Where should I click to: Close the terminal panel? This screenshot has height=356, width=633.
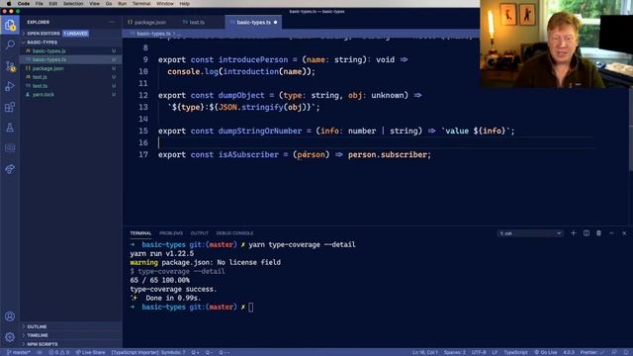[624, 233]
